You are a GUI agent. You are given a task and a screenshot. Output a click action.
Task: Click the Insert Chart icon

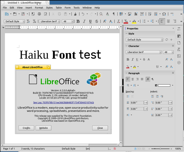(136, 14)
